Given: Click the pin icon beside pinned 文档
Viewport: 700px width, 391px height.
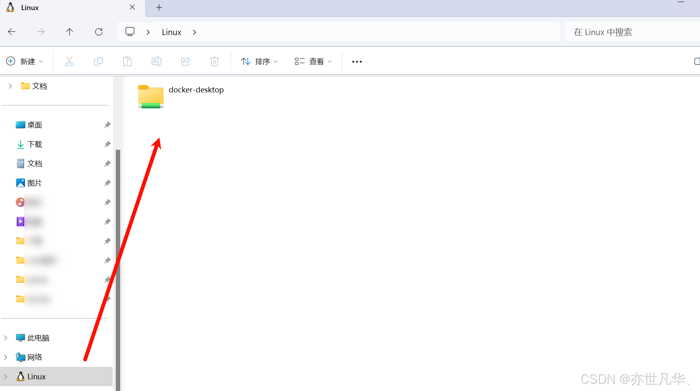Looking at the screenshot, I should point(107,164).
